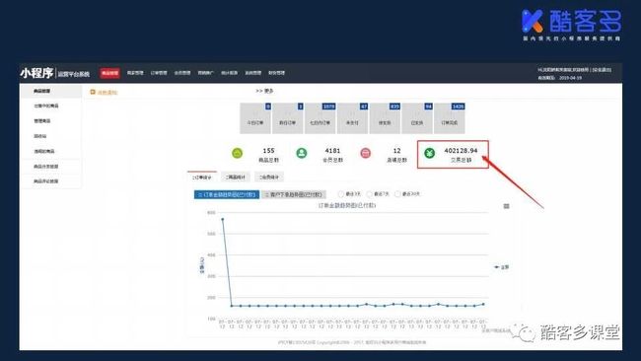
Task: Open the 订单管理 top menu
Action: point(159,73)
